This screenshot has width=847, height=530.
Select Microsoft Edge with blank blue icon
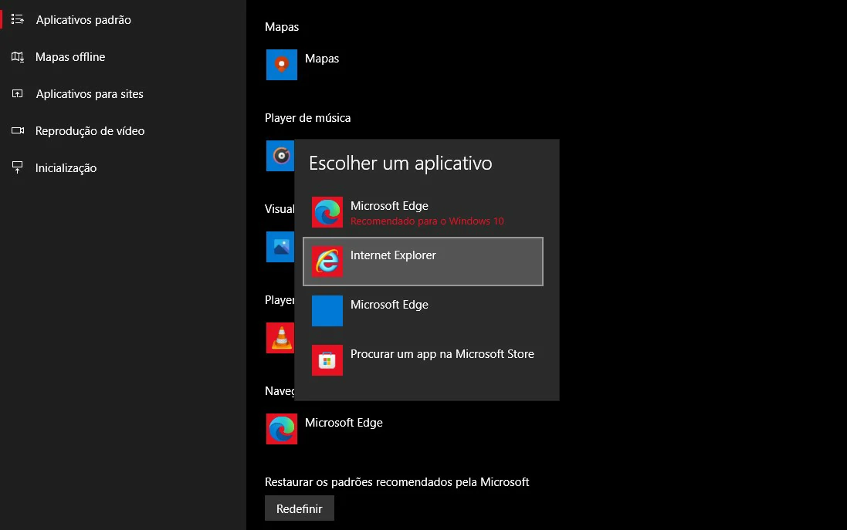pyautogui.click(x=423, y=311)
